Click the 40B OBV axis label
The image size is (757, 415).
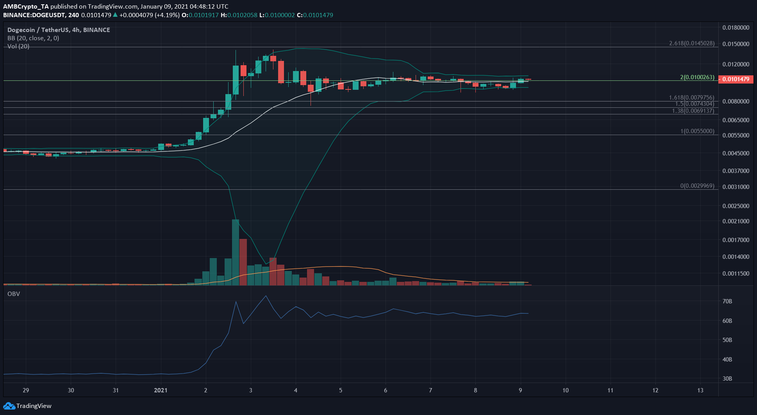tap(727, 360)
